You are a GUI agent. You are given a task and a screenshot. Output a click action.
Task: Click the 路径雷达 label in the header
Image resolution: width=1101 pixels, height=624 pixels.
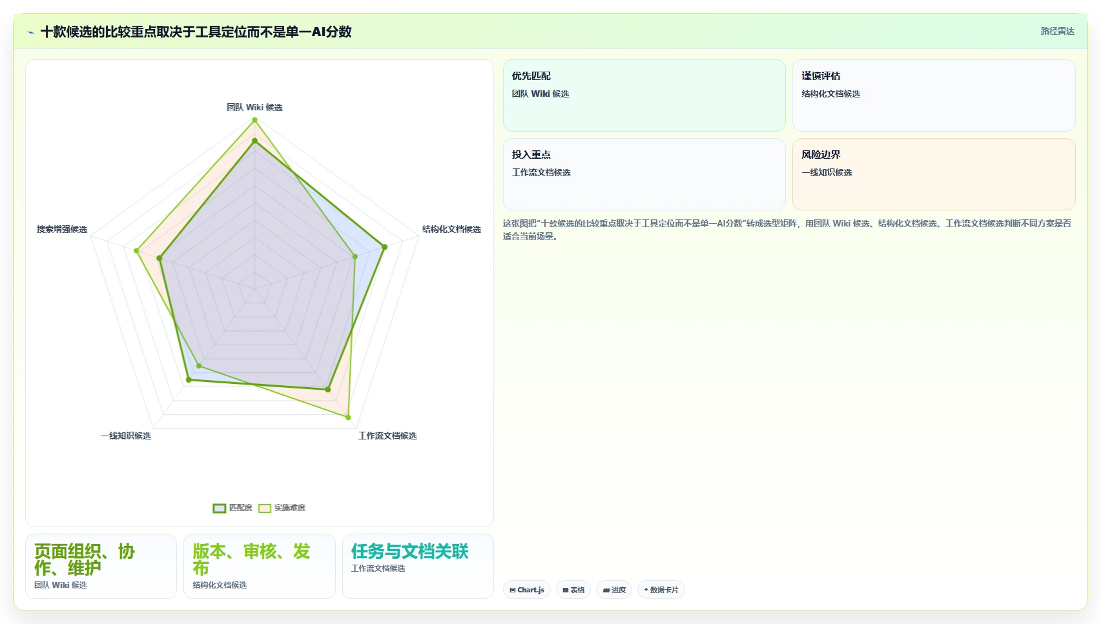coord(1057,31)
